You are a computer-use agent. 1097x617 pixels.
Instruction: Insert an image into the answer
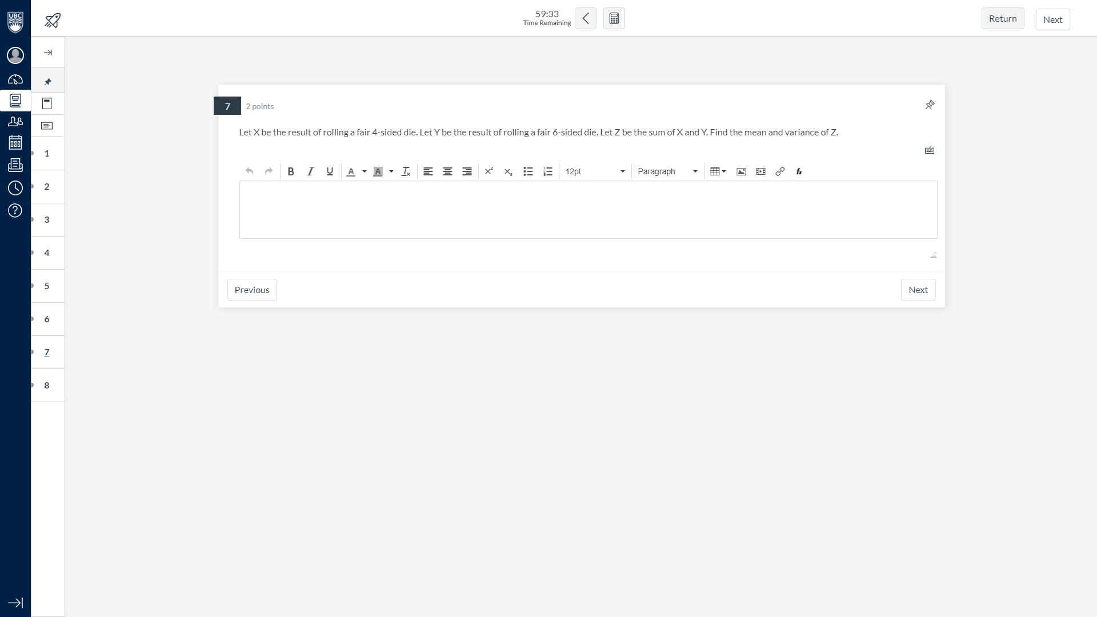point(741,171)
